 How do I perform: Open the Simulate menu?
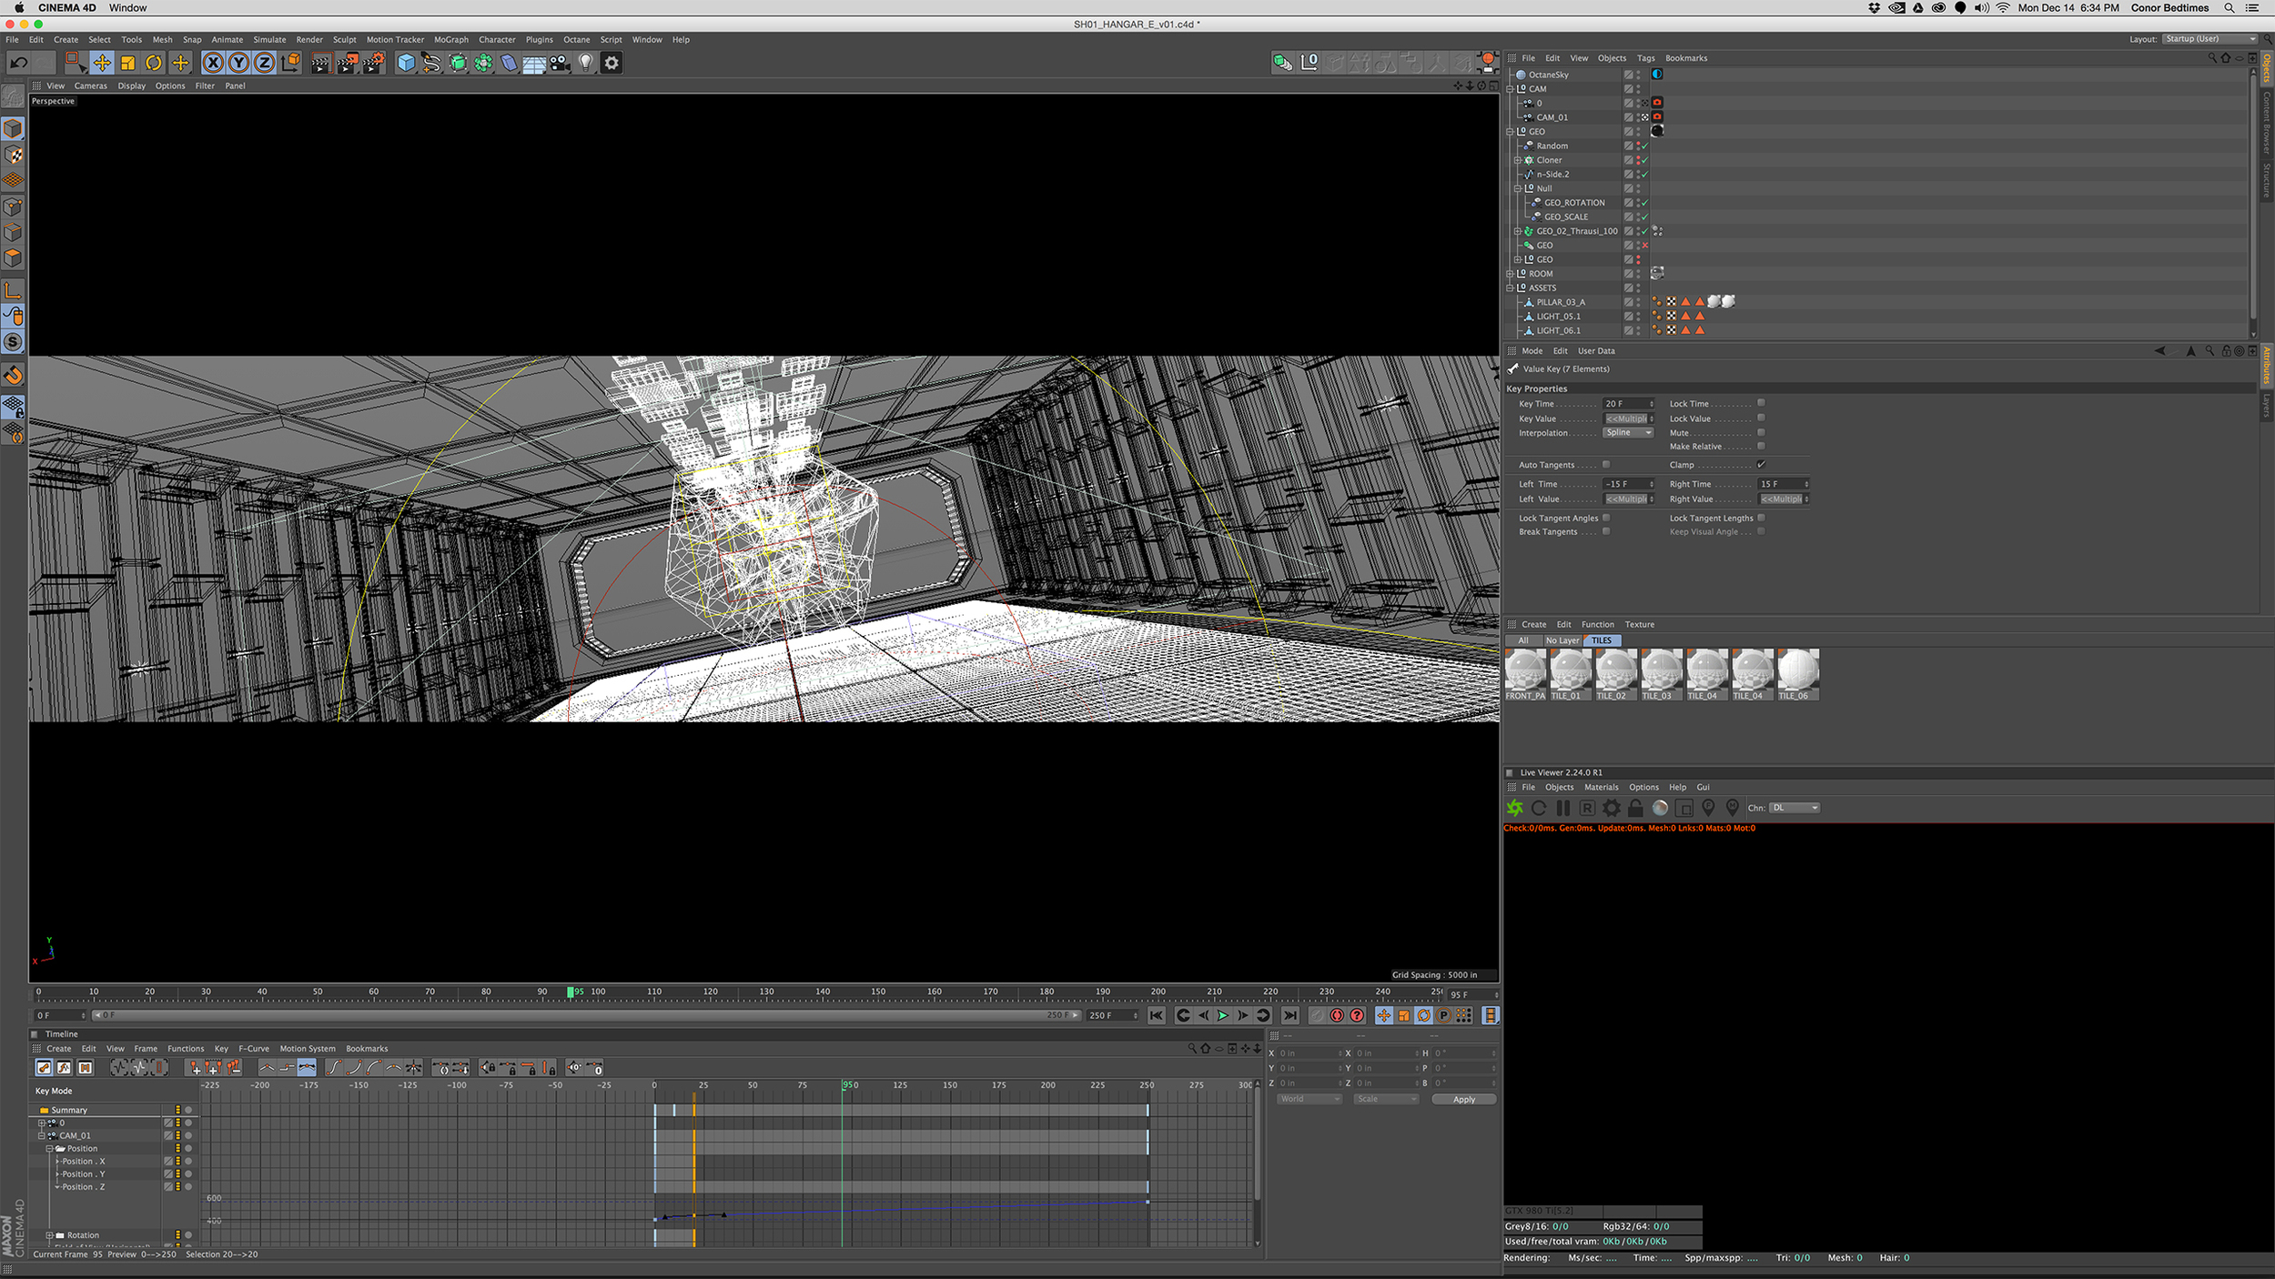pyautogui.click(x=269, y=40)
